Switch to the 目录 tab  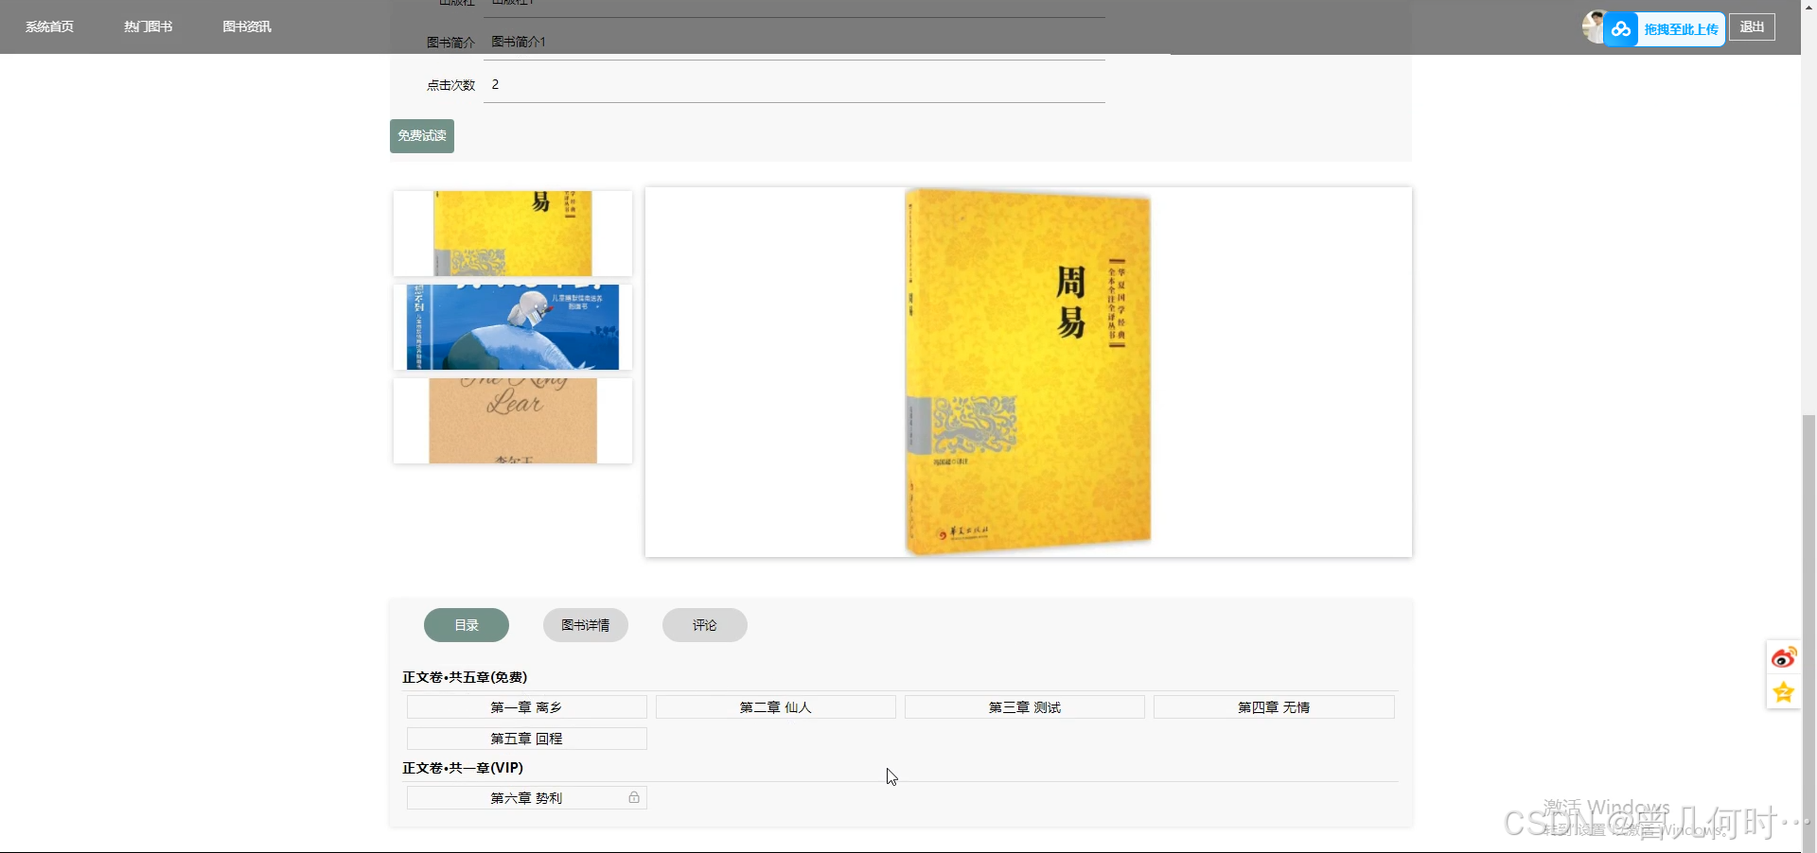tap(467, 625)
